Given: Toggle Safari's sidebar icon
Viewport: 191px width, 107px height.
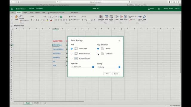Looking at the screenshot, I should 19,2.
